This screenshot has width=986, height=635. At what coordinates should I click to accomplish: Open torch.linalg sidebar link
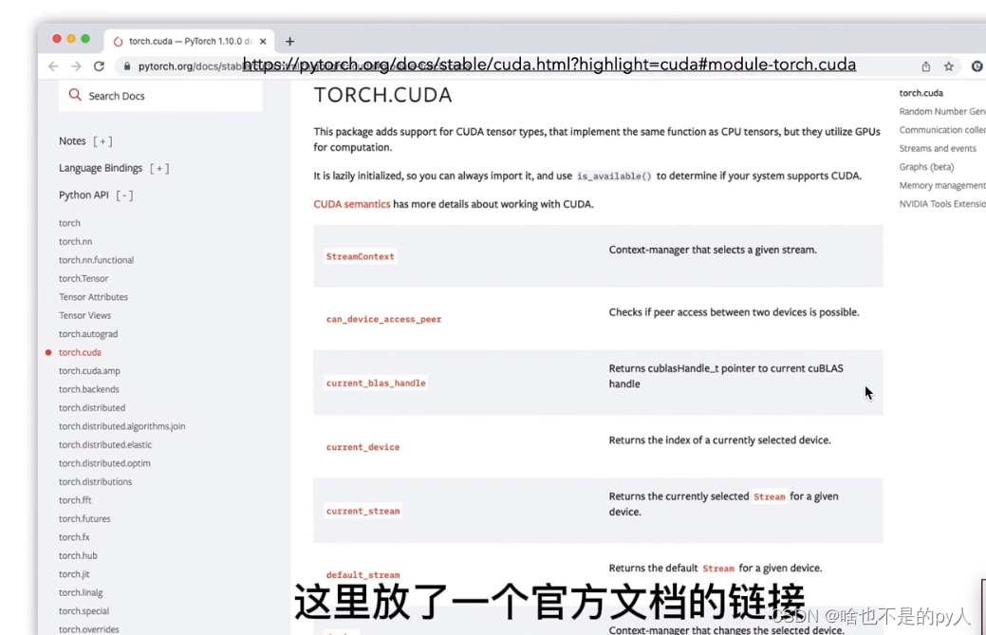81,592
